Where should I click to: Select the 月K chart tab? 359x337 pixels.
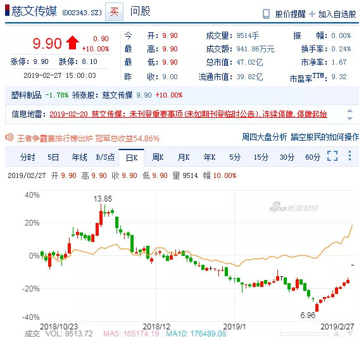[184, 157]
